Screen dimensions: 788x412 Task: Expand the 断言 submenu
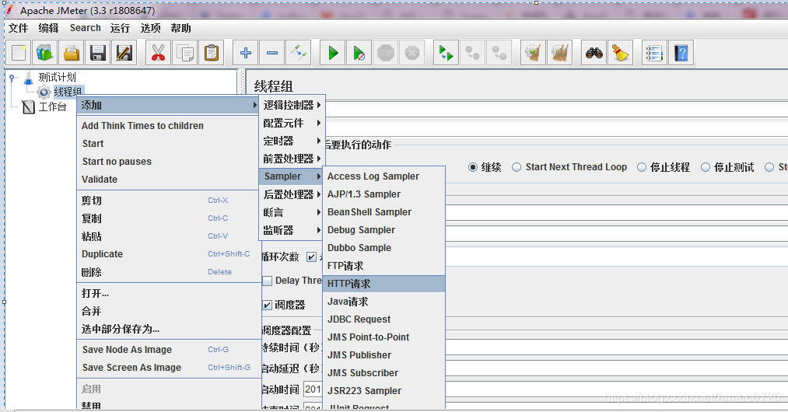[x=292, y=212]
